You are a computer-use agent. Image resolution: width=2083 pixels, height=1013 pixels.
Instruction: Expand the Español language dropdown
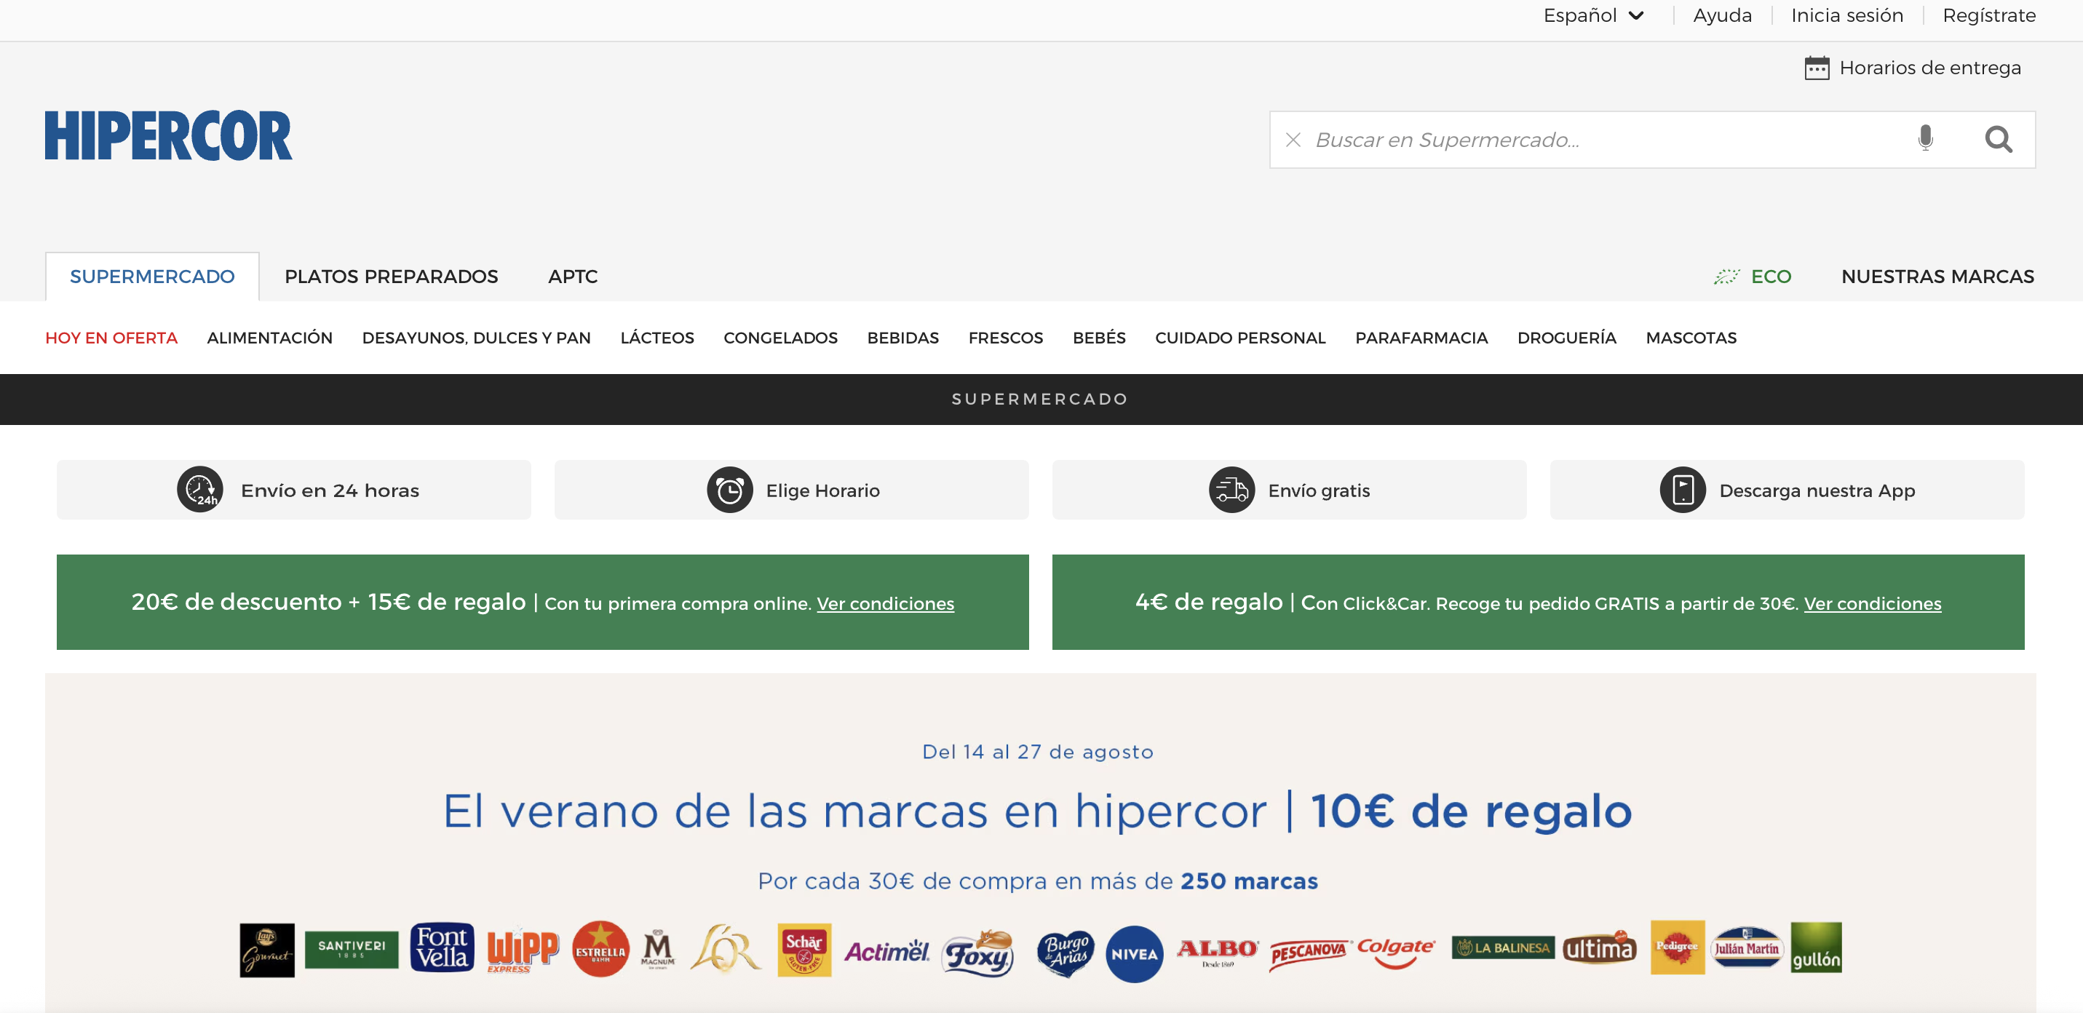tap(1593, 15)
